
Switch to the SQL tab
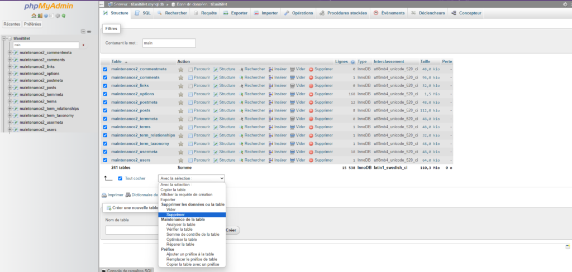coord(142,13)
